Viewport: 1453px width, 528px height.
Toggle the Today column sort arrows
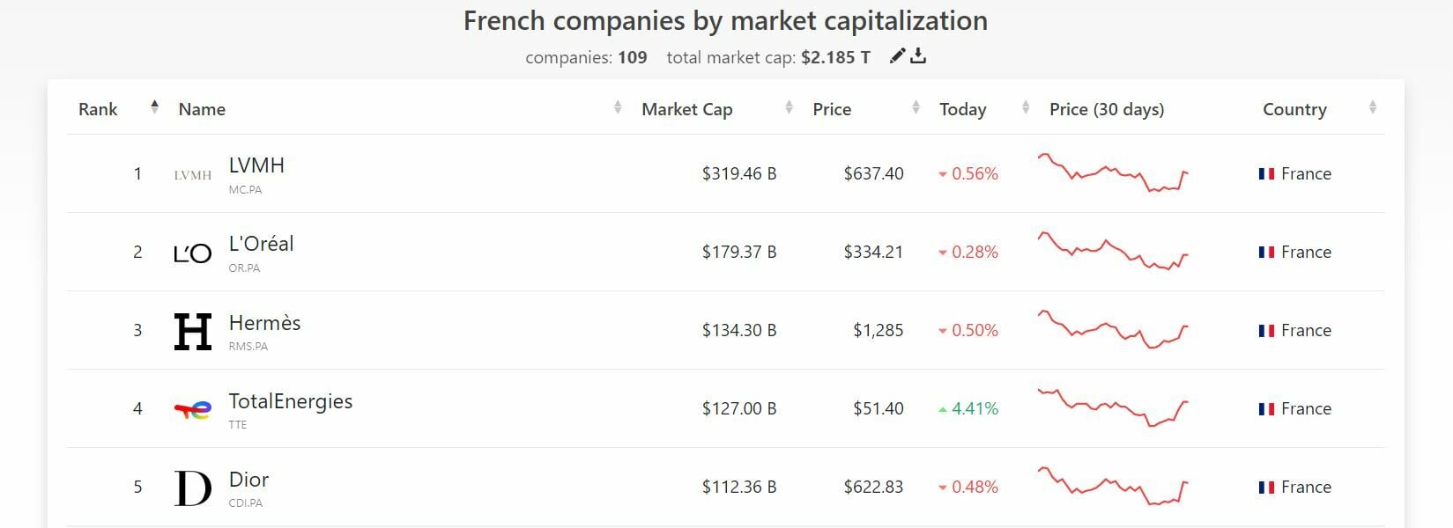[x=1026, y=107]
